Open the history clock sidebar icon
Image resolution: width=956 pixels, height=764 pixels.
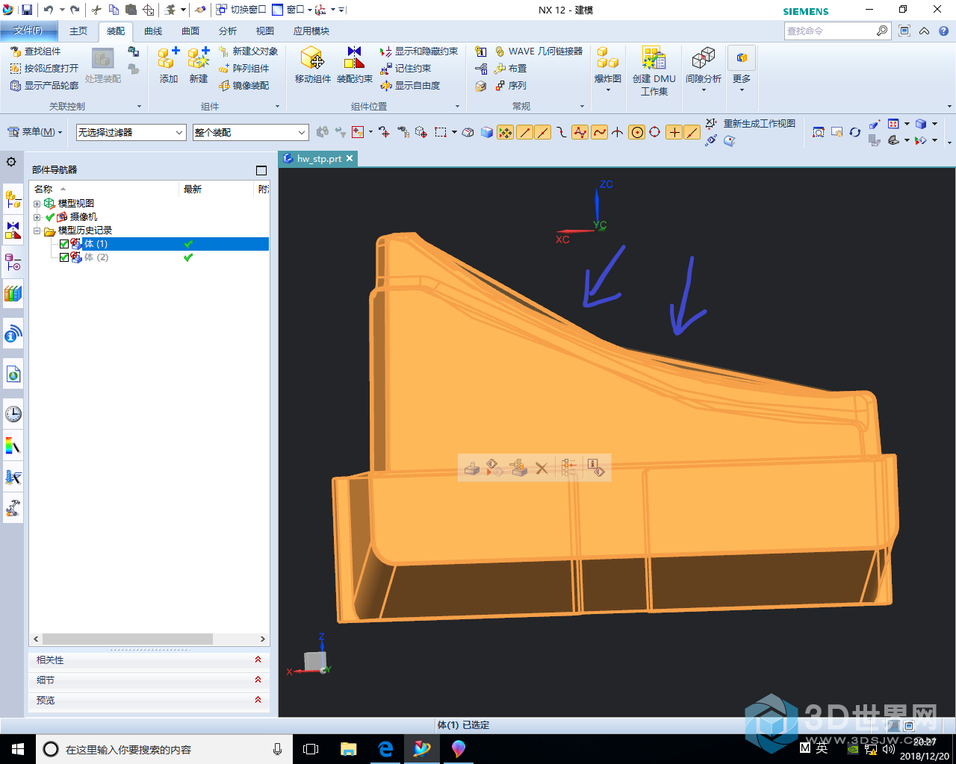pos(13,414)
